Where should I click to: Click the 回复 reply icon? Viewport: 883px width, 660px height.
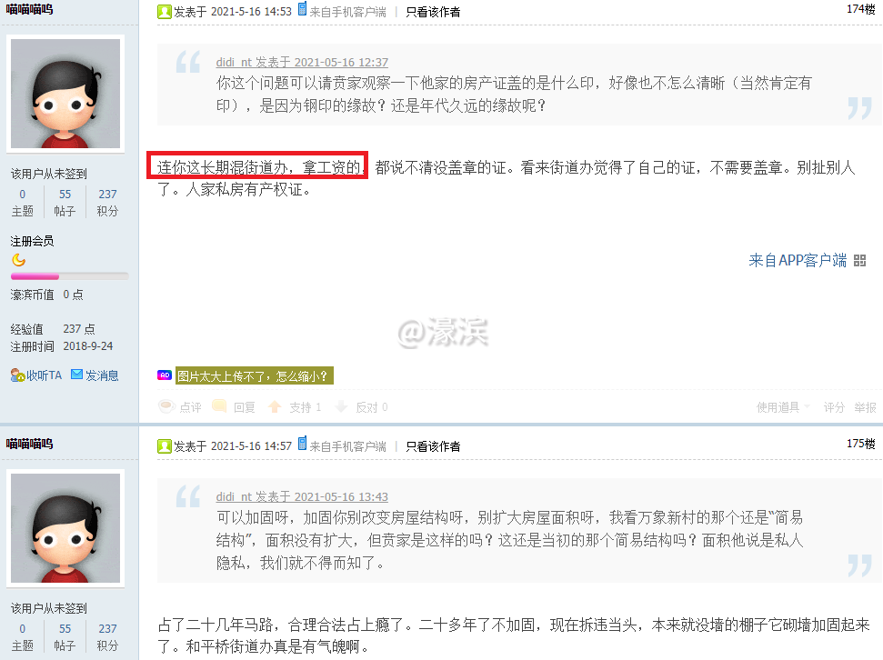(220, 406)
